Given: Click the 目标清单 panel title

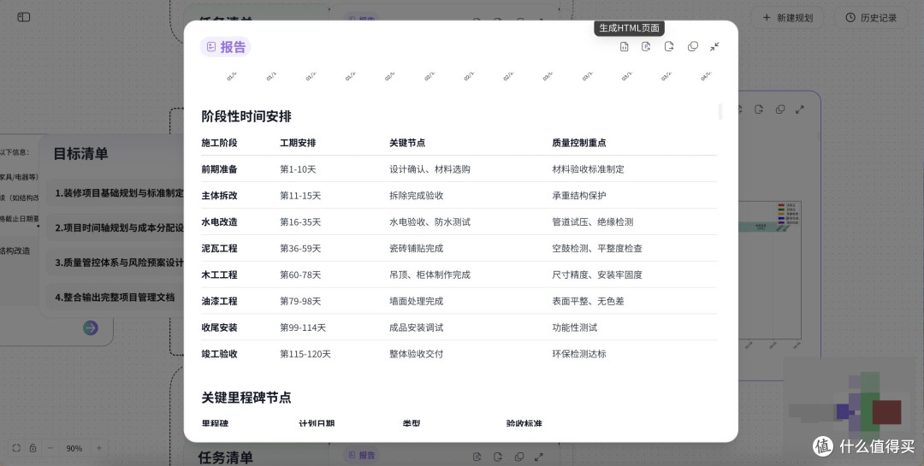Looking at the screenshot, I should coord(80,154).
